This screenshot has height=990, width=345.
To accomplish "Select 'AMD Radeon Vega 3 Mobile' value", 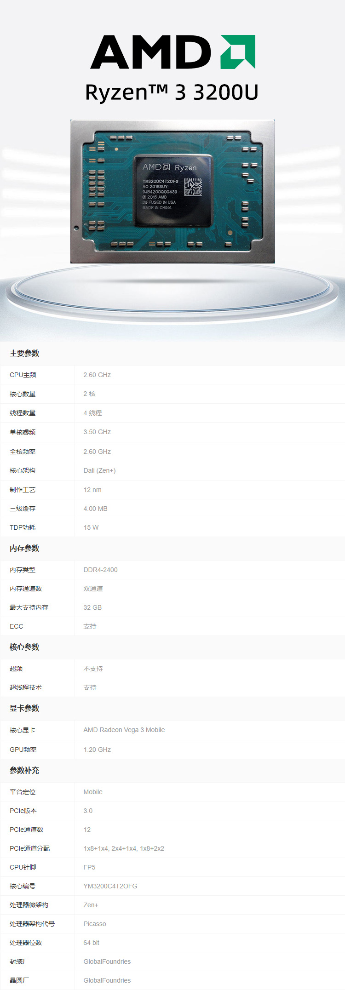I will [x=124, y=730].
